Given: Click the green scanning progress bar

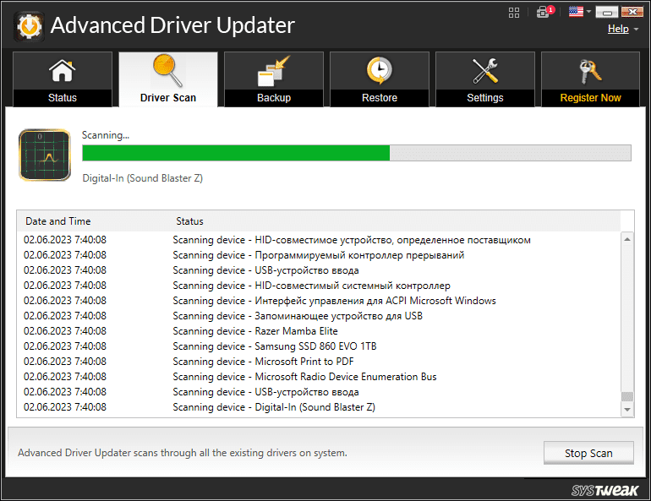Looking at the screenshot, I should (x=356, y=153).
